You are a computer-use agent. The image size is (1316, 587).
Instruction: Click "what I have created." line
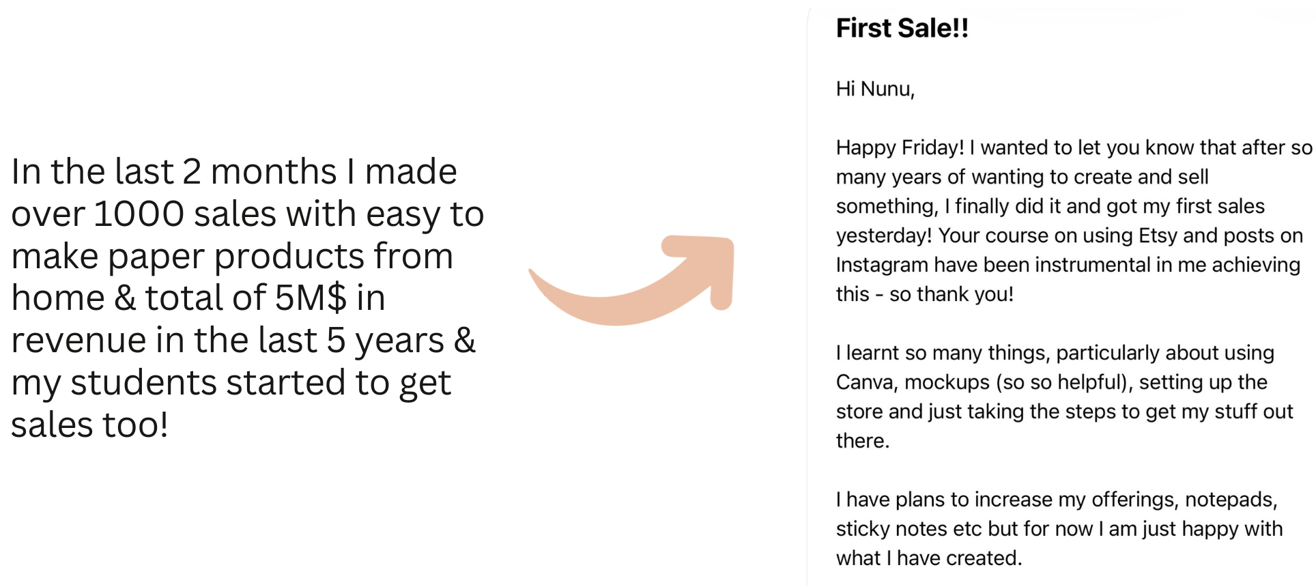pos(928,558)
